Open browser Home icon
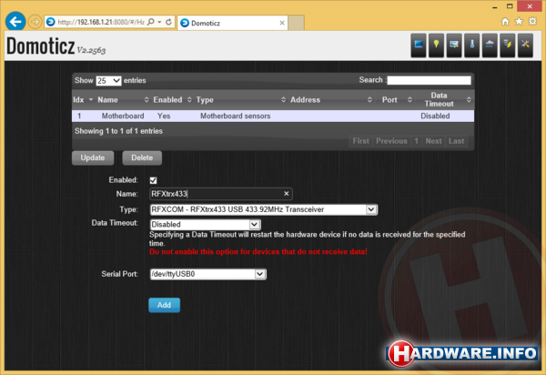 pos(505,22)
